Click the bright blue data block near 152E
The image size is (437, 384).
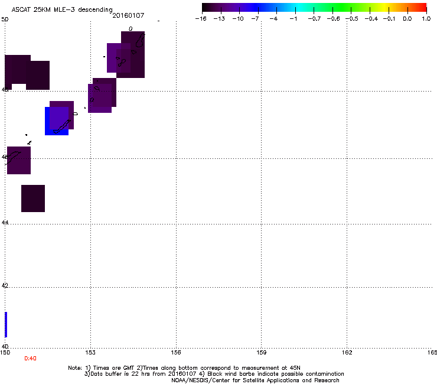click(57, 121)
